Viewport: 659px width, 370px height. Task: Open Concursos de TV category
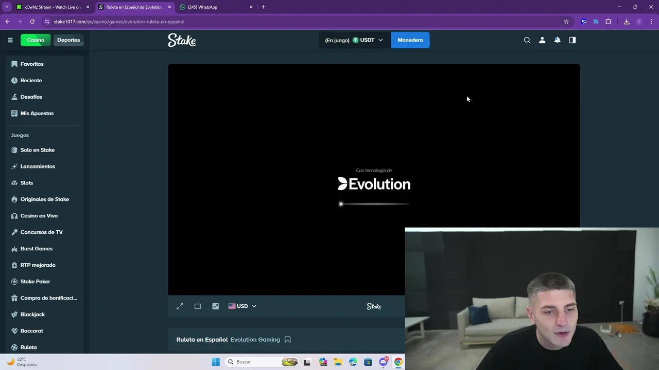click(45, 232)
